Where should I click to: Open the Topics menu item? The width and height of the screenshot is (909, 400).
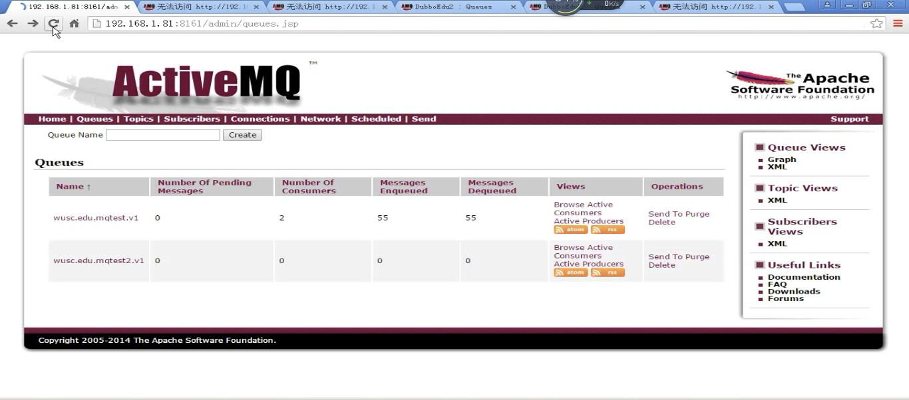coord(138,119)
